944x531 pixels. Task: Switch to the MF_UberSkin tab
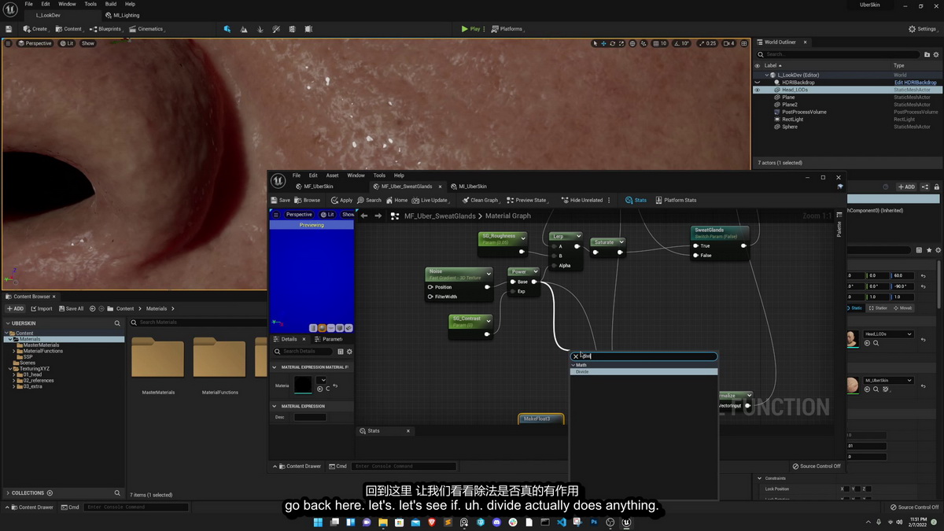click(x=319, y=186)
